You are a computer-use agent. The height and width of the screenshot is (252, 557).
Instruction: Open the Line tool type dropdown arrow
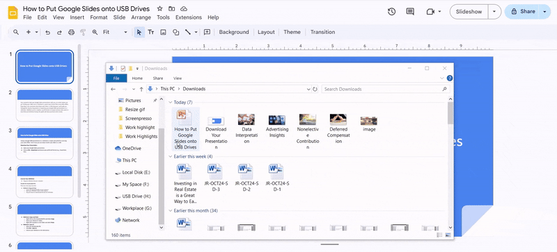pyautogui.click(x=196, y=32)
